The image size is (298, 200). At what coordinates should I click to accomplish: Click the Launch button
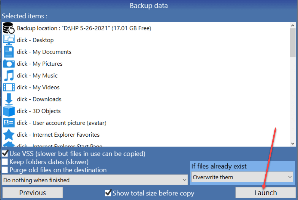(266, 193)
